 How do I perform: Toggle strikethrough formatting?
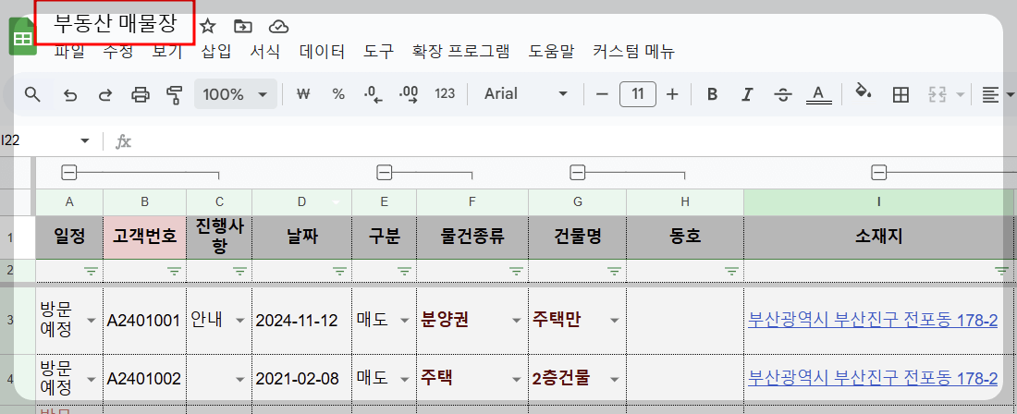783,94
